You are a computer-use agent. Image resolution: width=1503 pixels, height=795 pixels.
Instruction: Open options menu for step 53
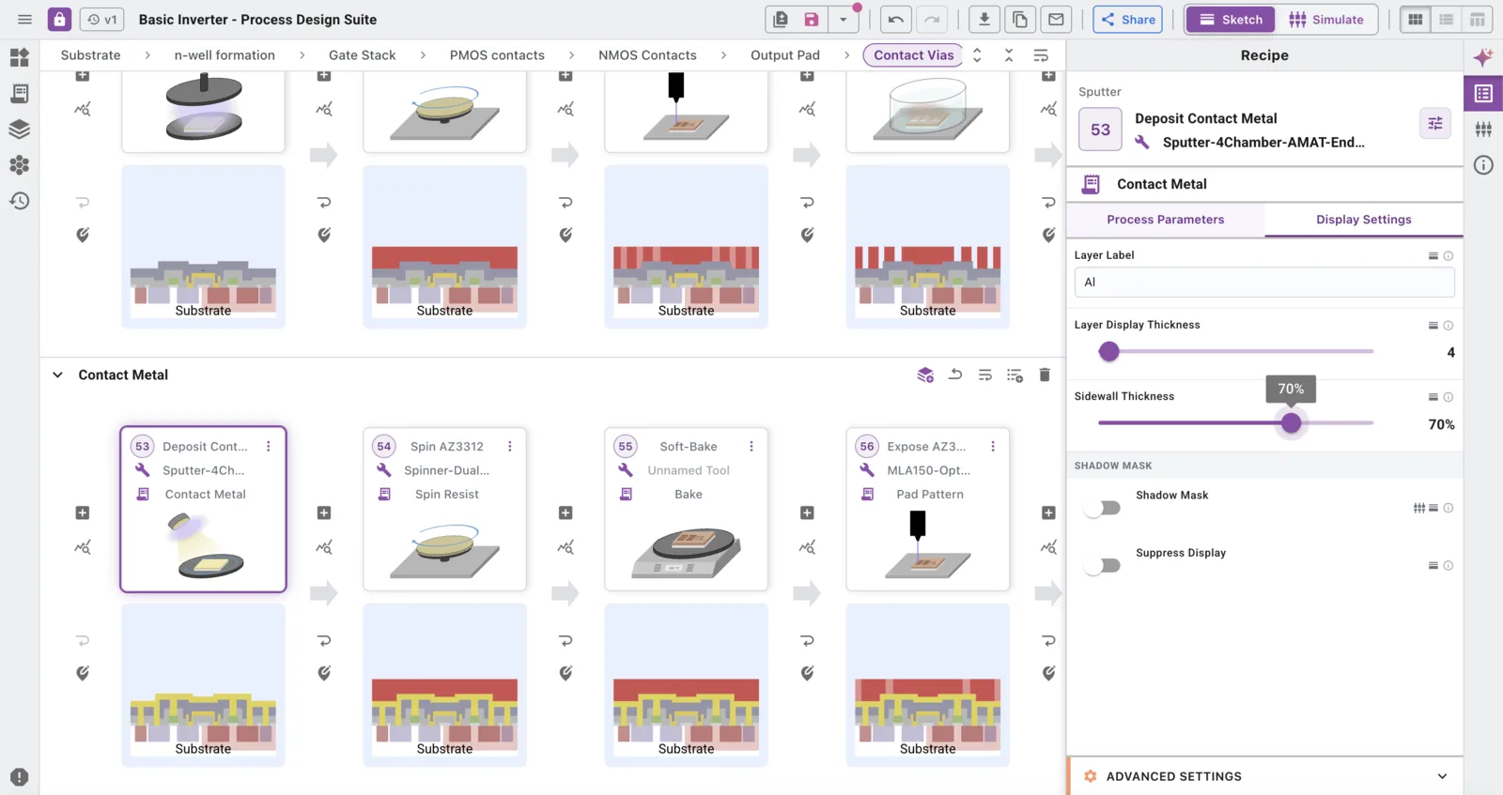pos(269,447)
